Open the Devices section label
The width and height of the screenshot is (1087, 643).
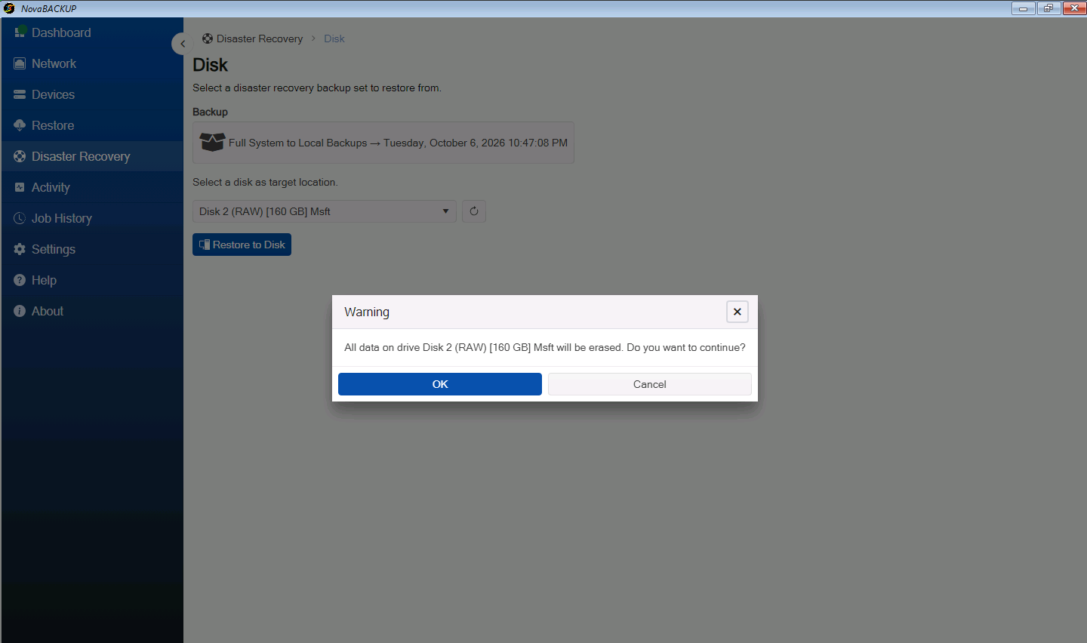pos(53,94)
